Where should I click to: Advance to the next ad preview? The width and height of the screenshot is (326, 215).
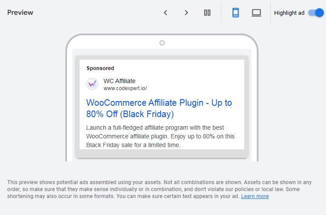[186, 13]
